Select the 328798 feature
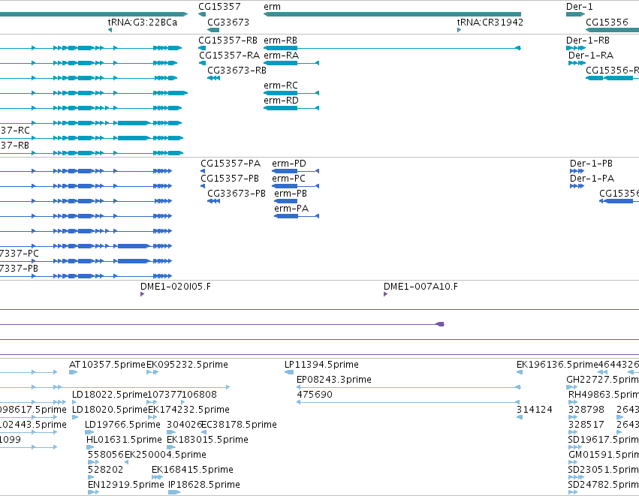The width and height of the screenshot is (639, 496). coord(573,417)
